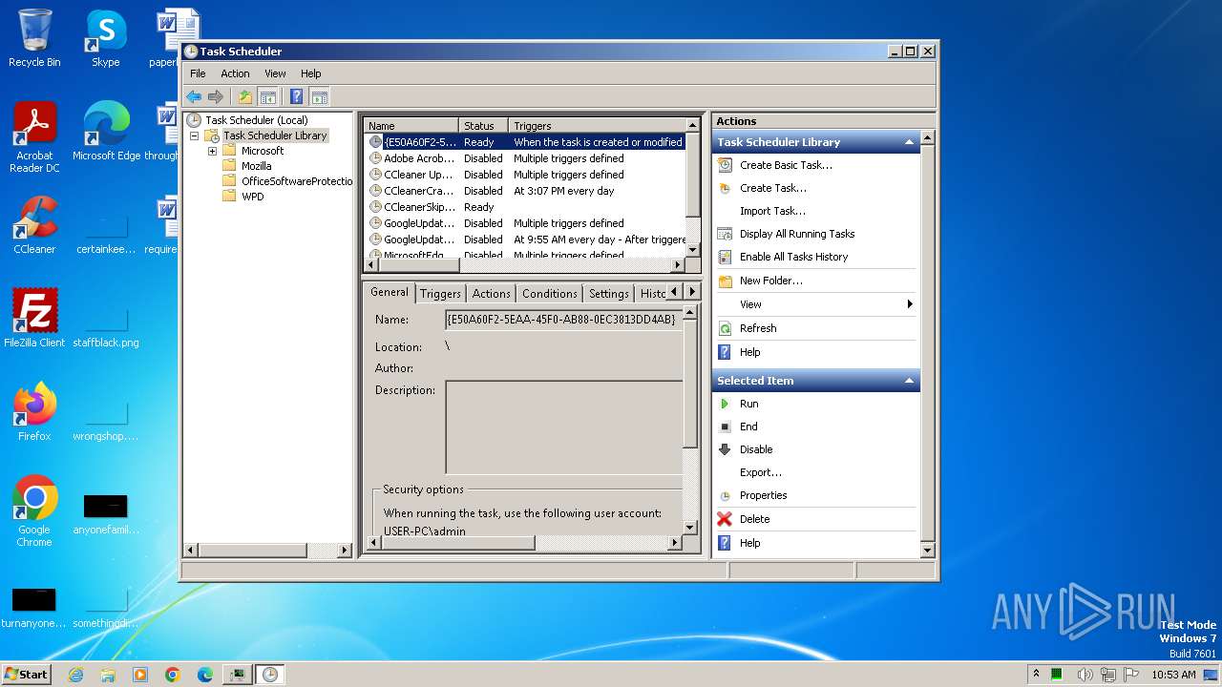Select the Mozilla folder
This screenshot has height=687, width=1222.
[256, 166]
